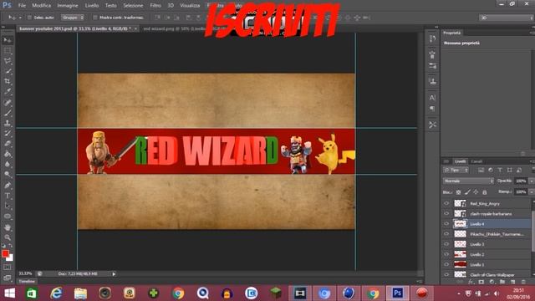Viewport: 535px width, 301px height.
Task: Open the Immagine menu
Action: click(68, 6)
